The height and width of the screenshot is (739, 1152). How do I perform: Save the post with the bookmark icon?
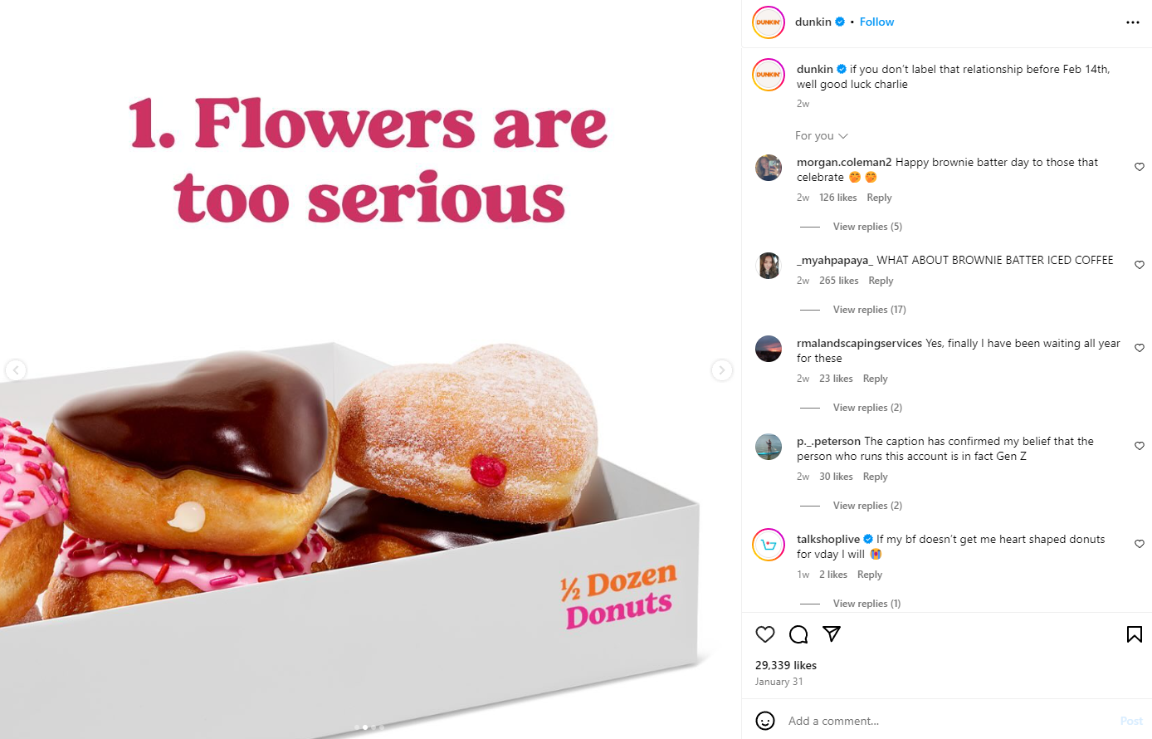pos(1134,634)
